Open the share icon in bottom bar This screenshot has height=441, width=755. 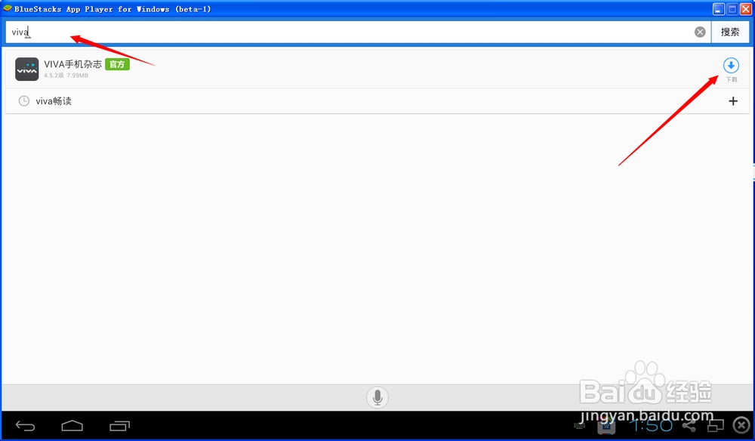tap(689, 426)
